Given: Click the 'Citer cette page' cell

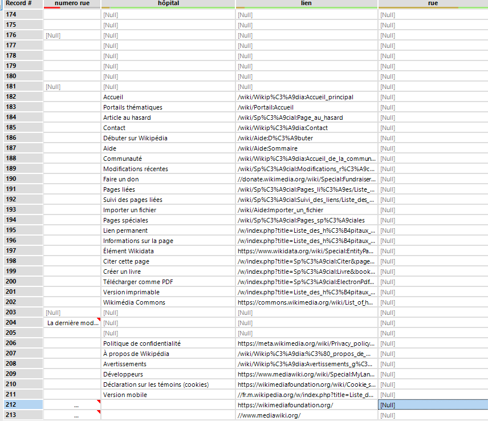Looking at the screenshot, I should coord(168,262).
